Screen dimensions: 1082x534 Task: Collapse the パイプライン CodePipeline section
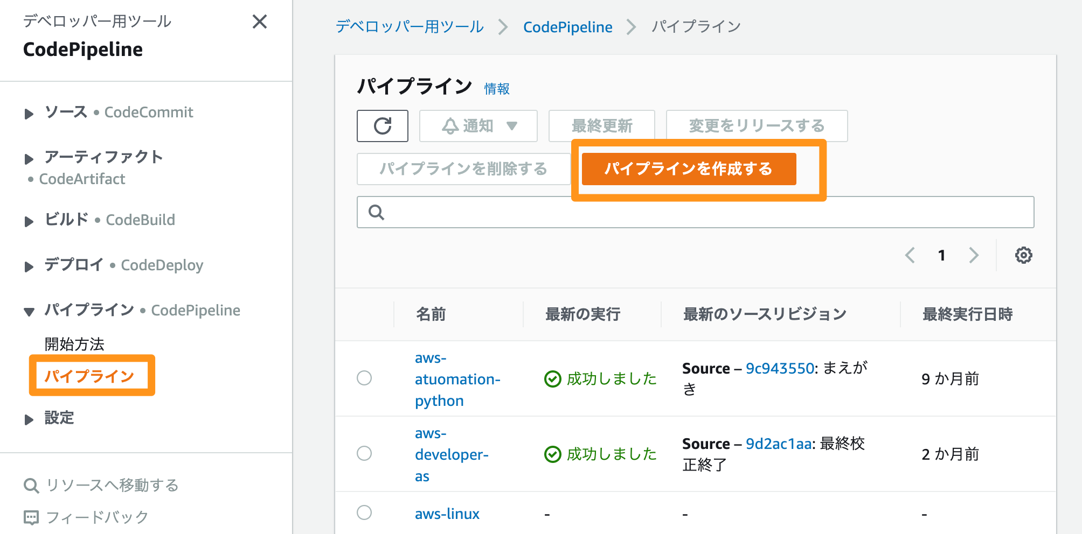coord(29,312)
